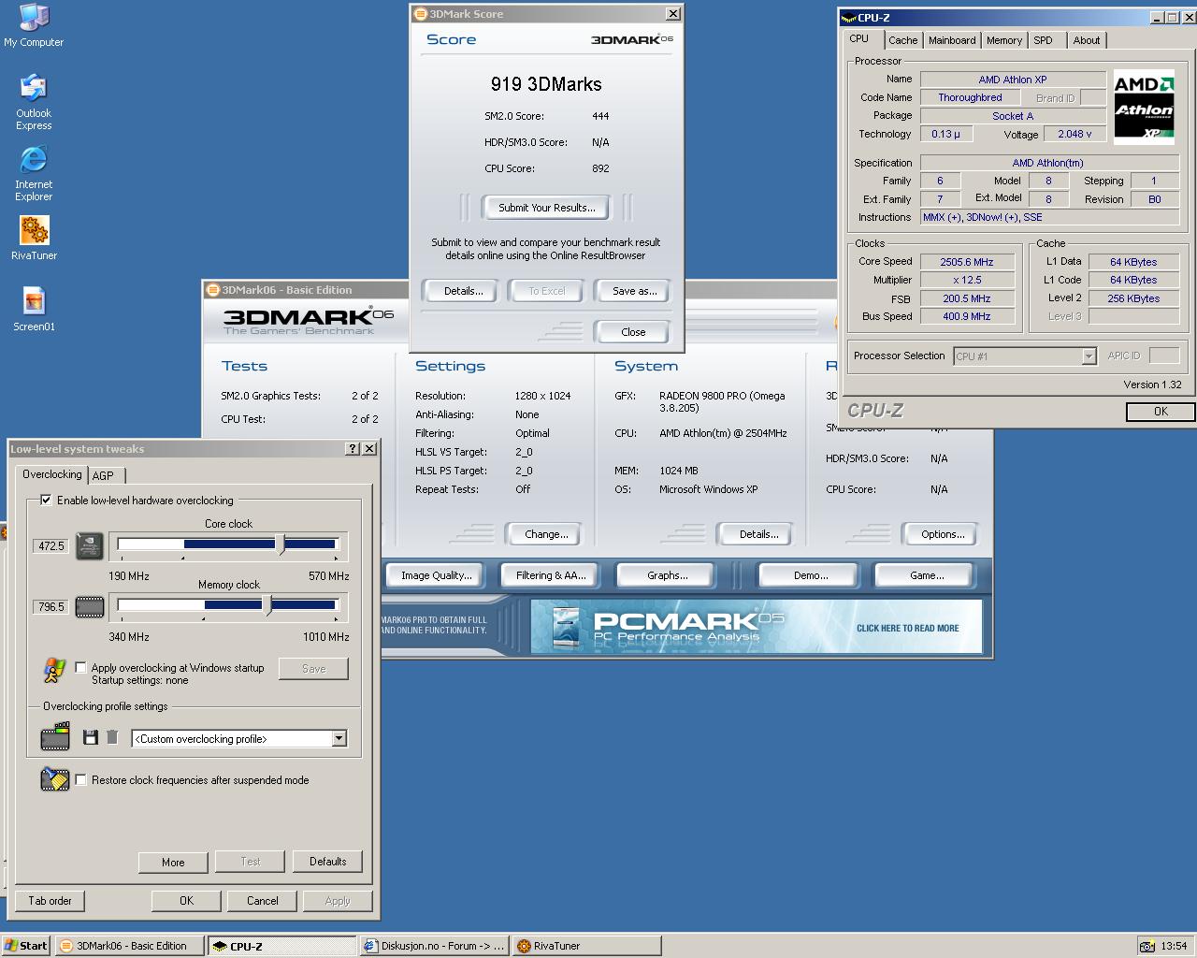Click More in Low-level system tweaks
The height and width of the screenshot is (958, 1197).
click(173, 863)
